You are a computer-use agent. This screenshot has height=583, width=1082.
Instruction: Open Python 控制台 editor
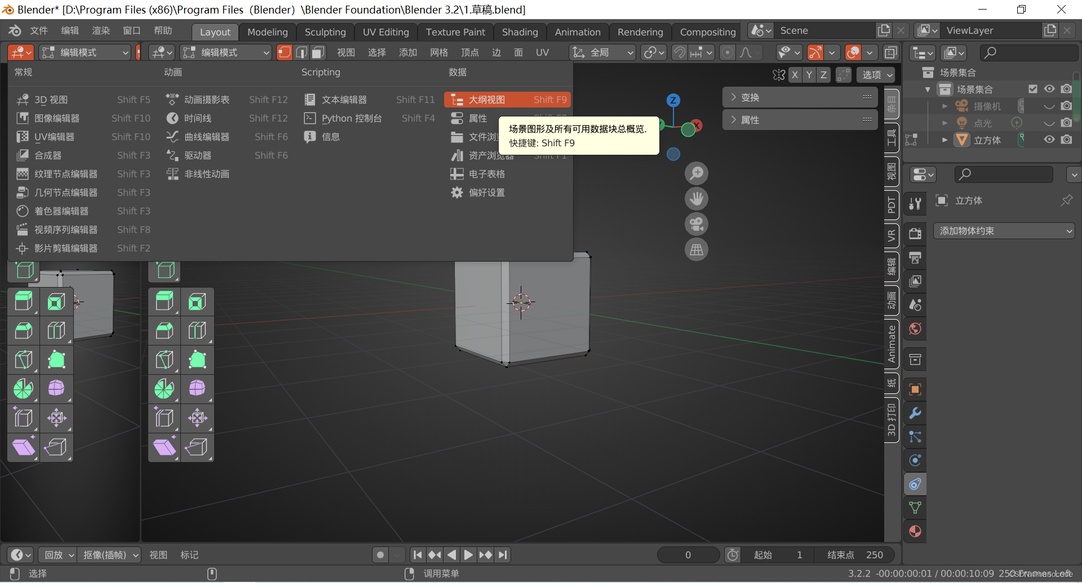click(x=369, y=118)
